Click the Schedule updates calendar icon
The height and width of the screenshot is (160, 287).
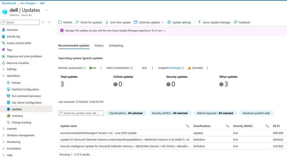click(x=136, y=22)
